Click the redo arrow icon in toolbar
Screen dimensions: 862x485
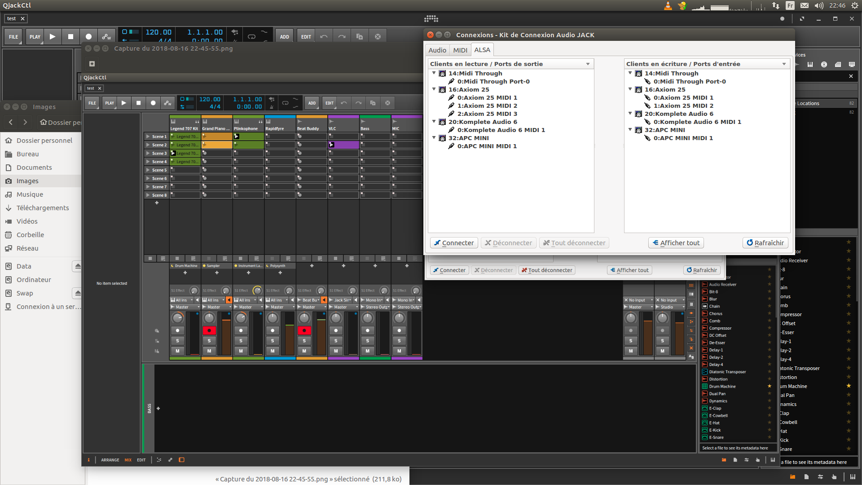tap(342, 37)
